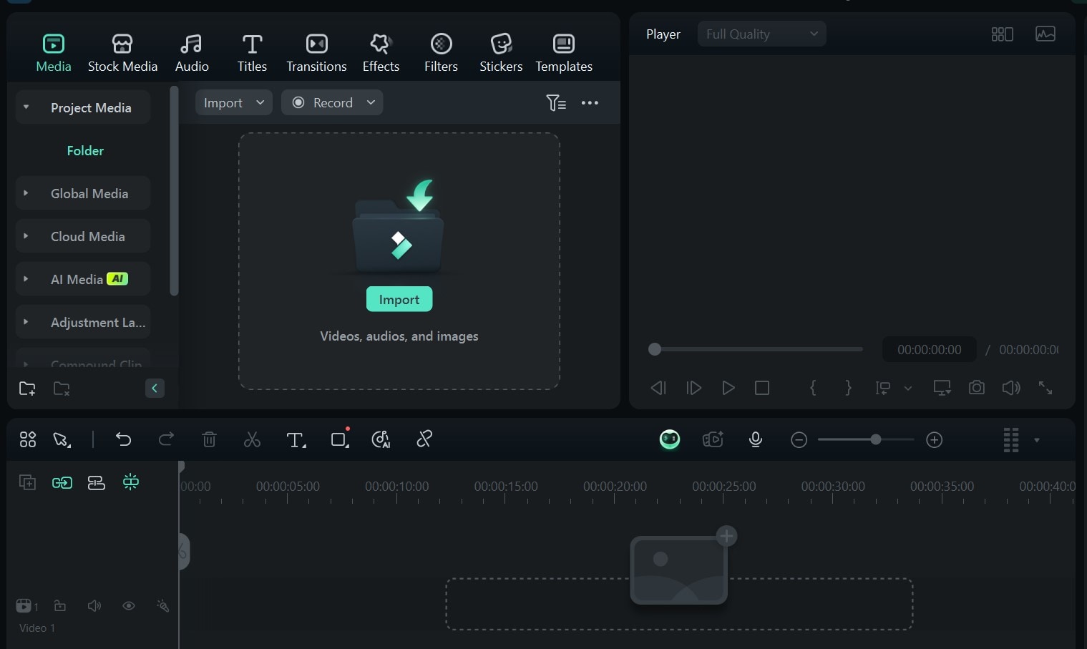Click the add marker icon in player
This screenshot has height=649, width=1087.
tap(883, 388)
